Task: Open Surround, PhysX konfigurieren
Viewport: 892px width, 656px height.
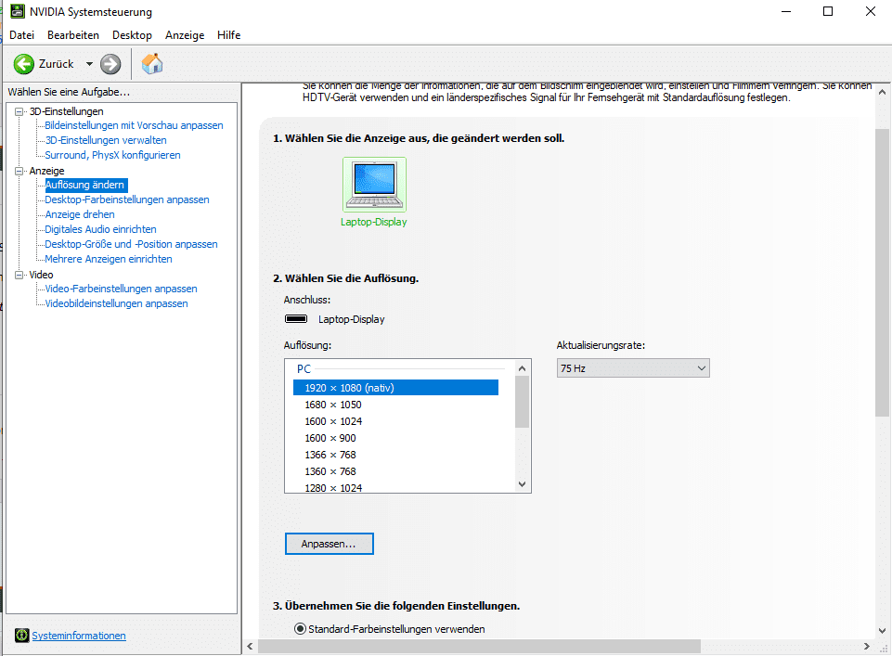Action: 112,155
